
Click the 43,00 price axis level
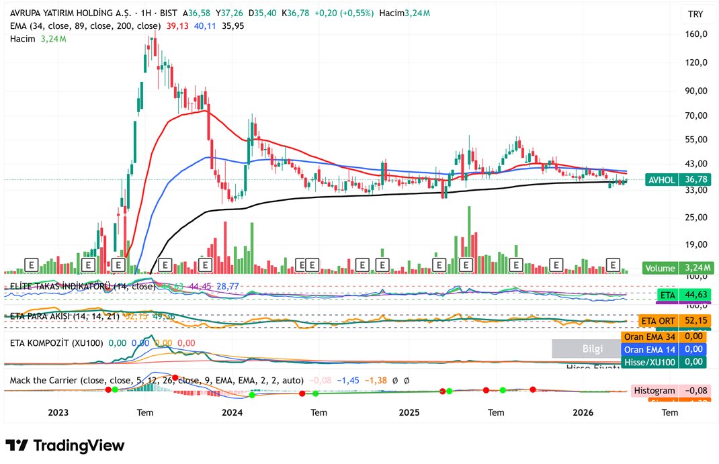click(696, 164)
